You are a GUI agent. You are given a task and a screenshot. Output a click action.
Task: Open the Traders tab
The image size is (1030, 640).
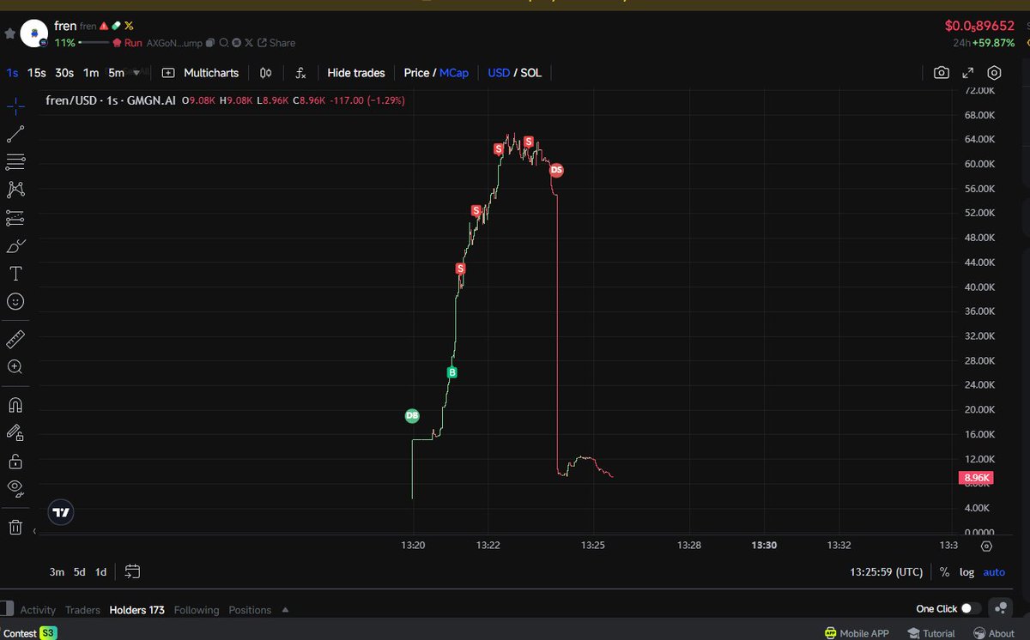83,610
